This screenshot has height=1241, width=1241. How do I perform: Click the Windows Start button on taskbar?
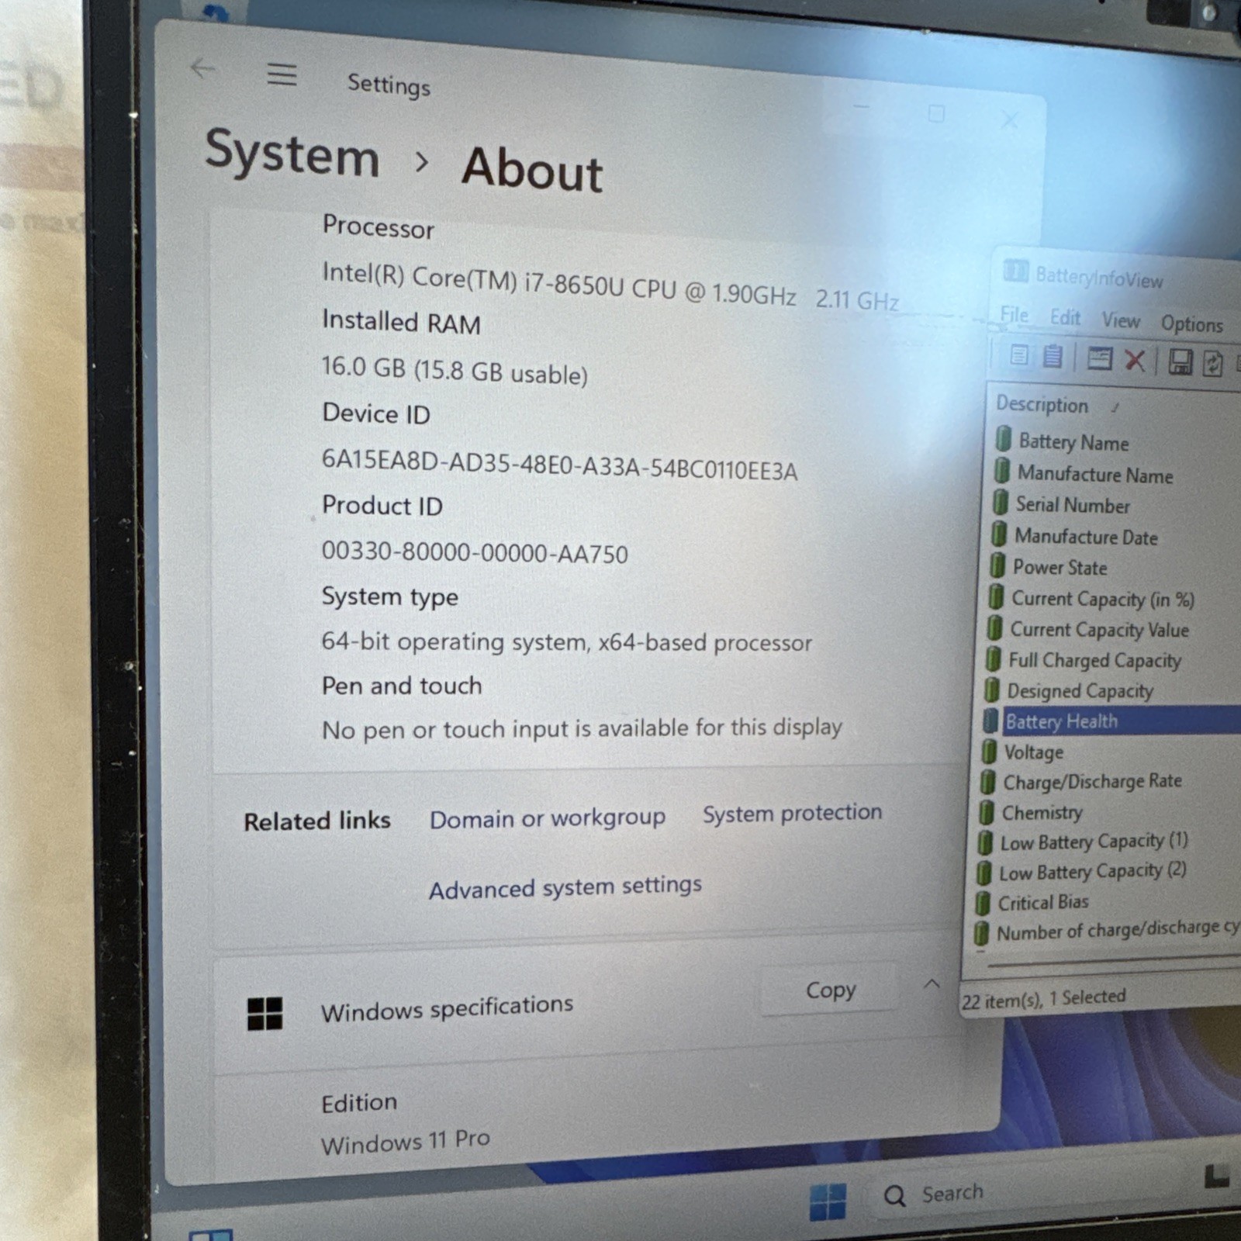point(828,1201)
